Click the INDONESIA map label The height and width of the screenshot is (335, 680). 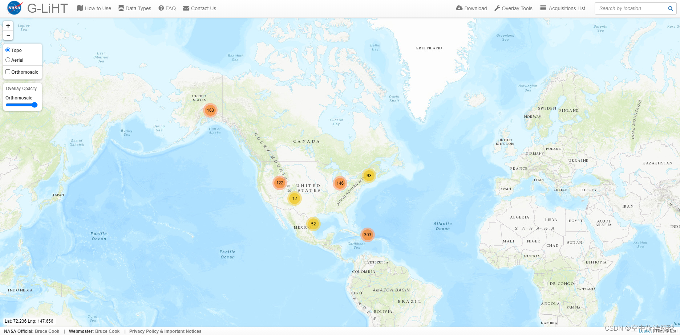coord(20,290)
